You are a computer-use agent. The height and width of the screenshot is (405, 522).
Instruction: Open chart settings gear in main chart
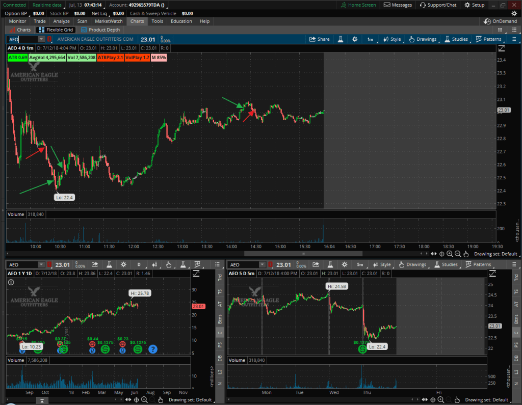[355, 39]
